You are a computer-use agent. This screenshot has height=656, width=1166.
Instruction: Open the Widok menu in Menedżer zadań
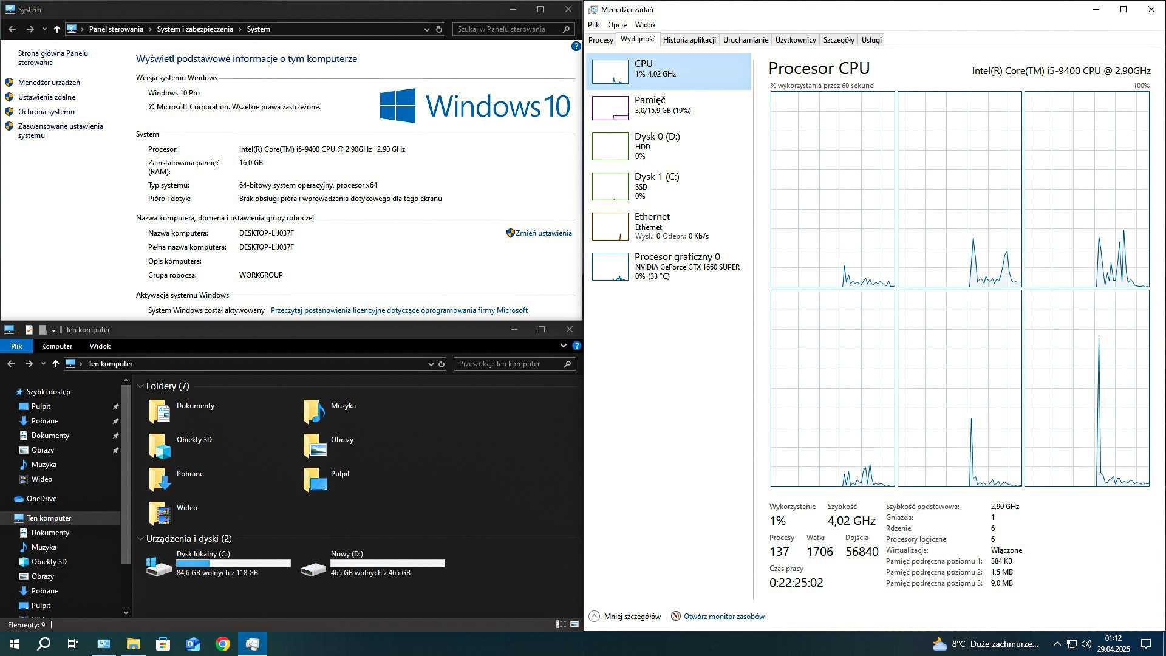[x=646, y=25]
